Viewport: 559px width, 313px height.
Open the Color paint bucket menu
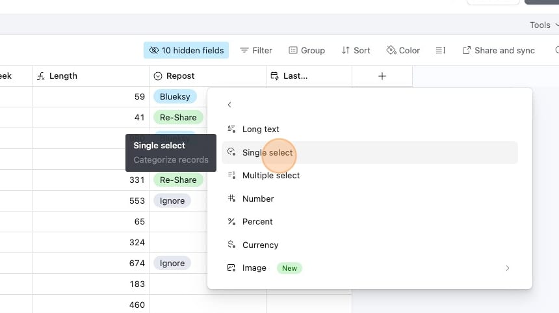click(x=403, y=50)
